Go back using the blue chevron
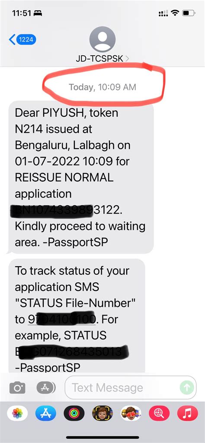Screen dimensions: 205x443 [12, 40]
